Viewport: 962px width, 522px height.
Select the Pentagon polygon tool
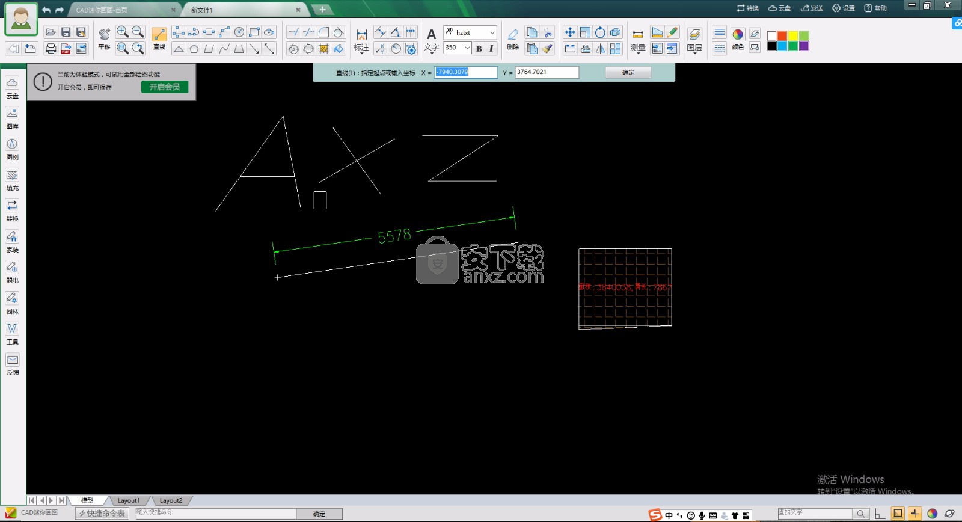(x=194, y=49)
